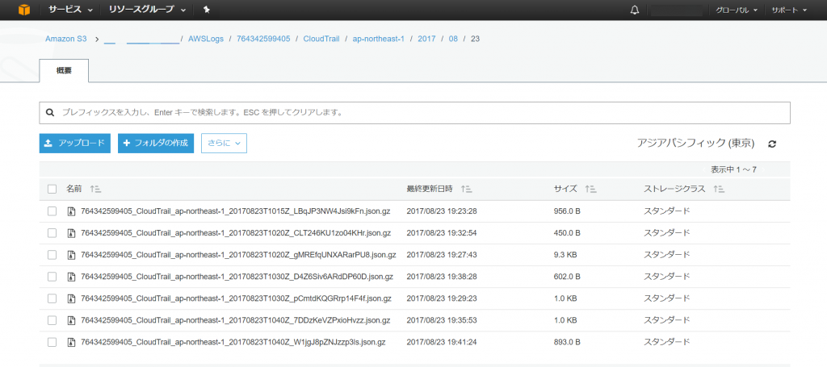Open file ending pCmtdKQGRrp14F4f.json.gz
827x367 pixels.
tap(236, 298)
